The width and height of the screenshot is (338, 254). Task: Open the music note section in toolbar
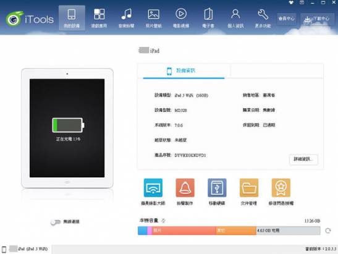127,18
